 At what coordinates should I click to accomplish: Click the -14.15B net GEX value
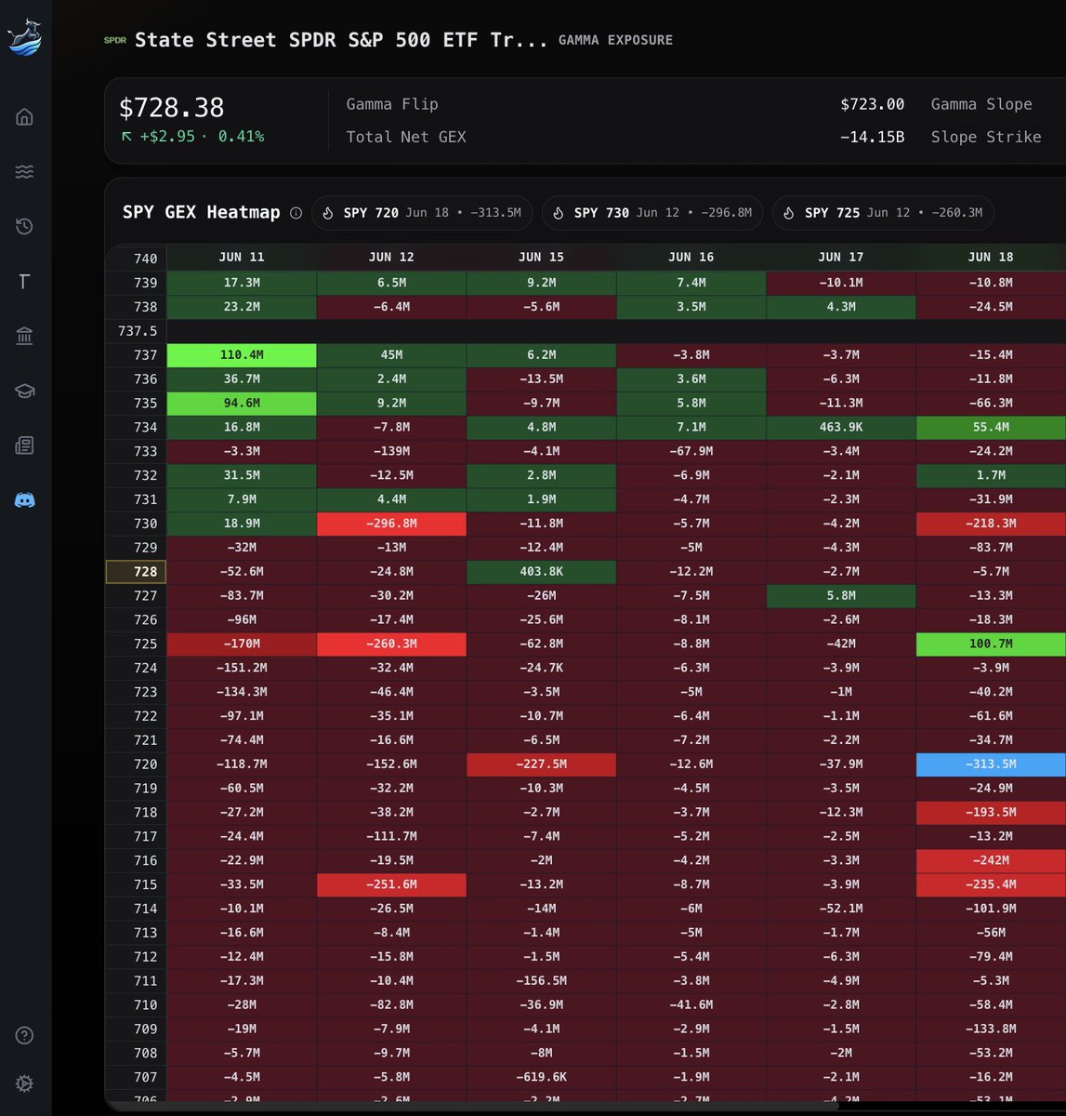(872, 137)
